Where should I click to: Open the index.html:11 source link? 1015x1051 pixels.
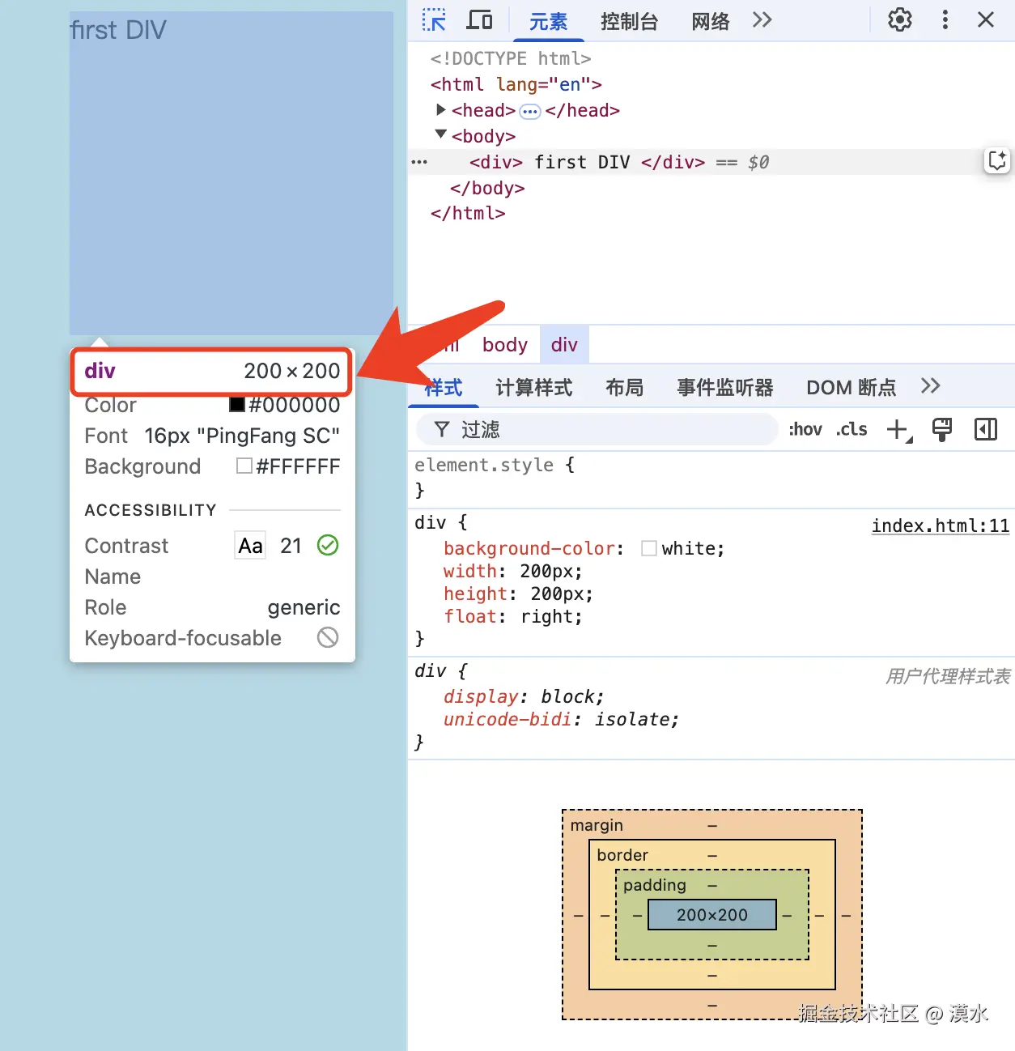(941, 525)
